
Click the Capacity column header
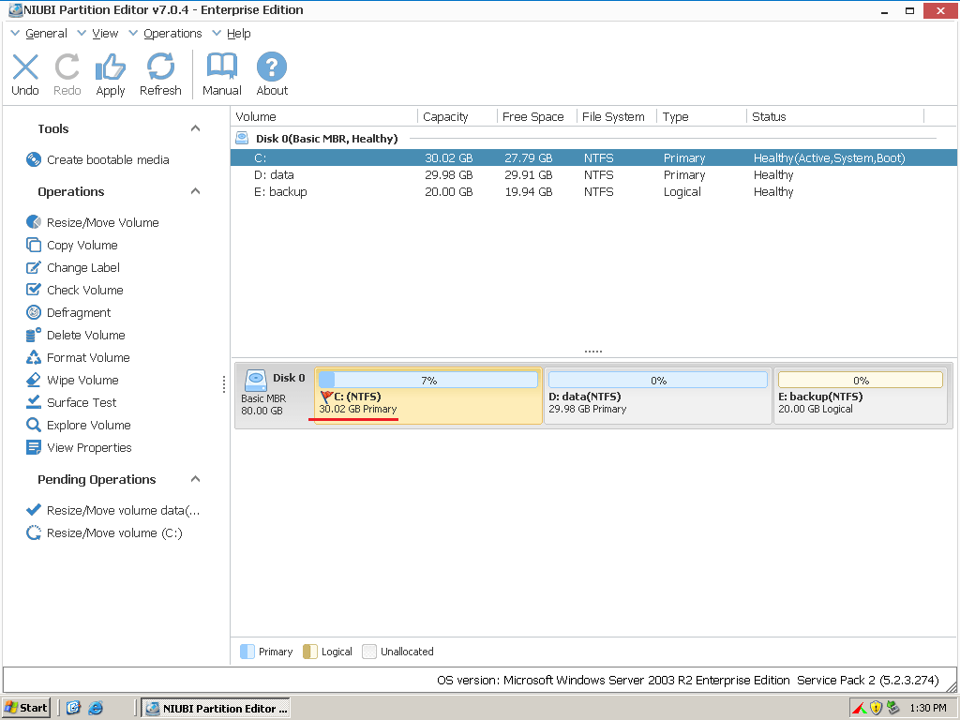pyautogui.click(x=457, y=116)
